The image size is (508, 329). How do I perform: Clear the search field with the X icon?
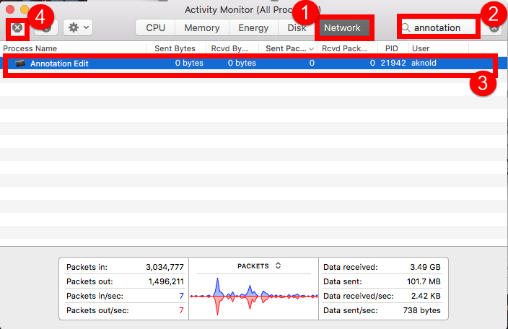494,28
